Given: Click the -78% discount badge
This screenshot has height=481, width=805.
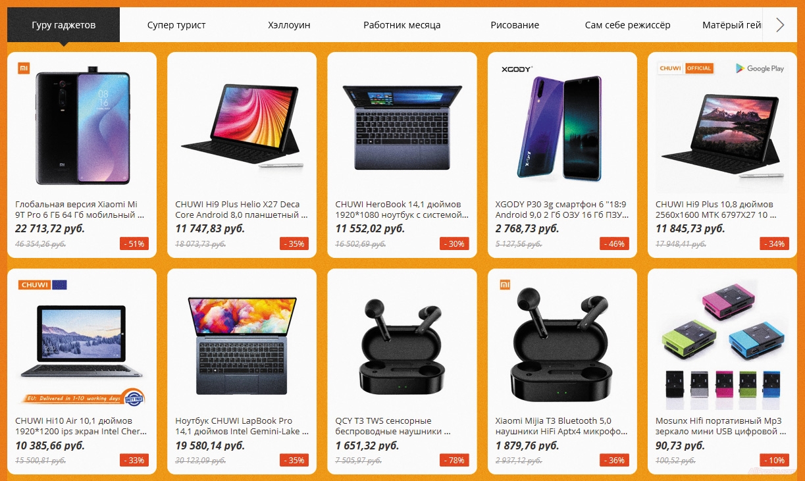Looking at the screenshot, I should tap(454, 460).
